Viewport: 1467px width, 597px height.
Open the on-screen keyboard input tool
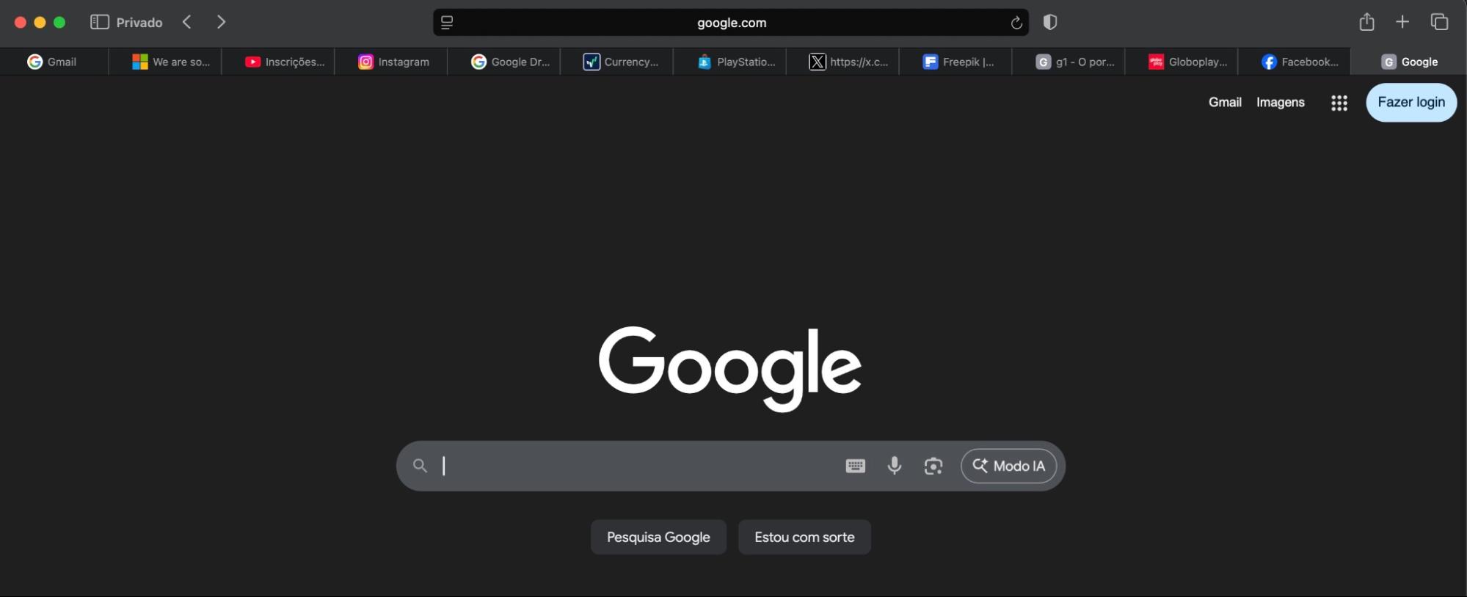point(855,466)
